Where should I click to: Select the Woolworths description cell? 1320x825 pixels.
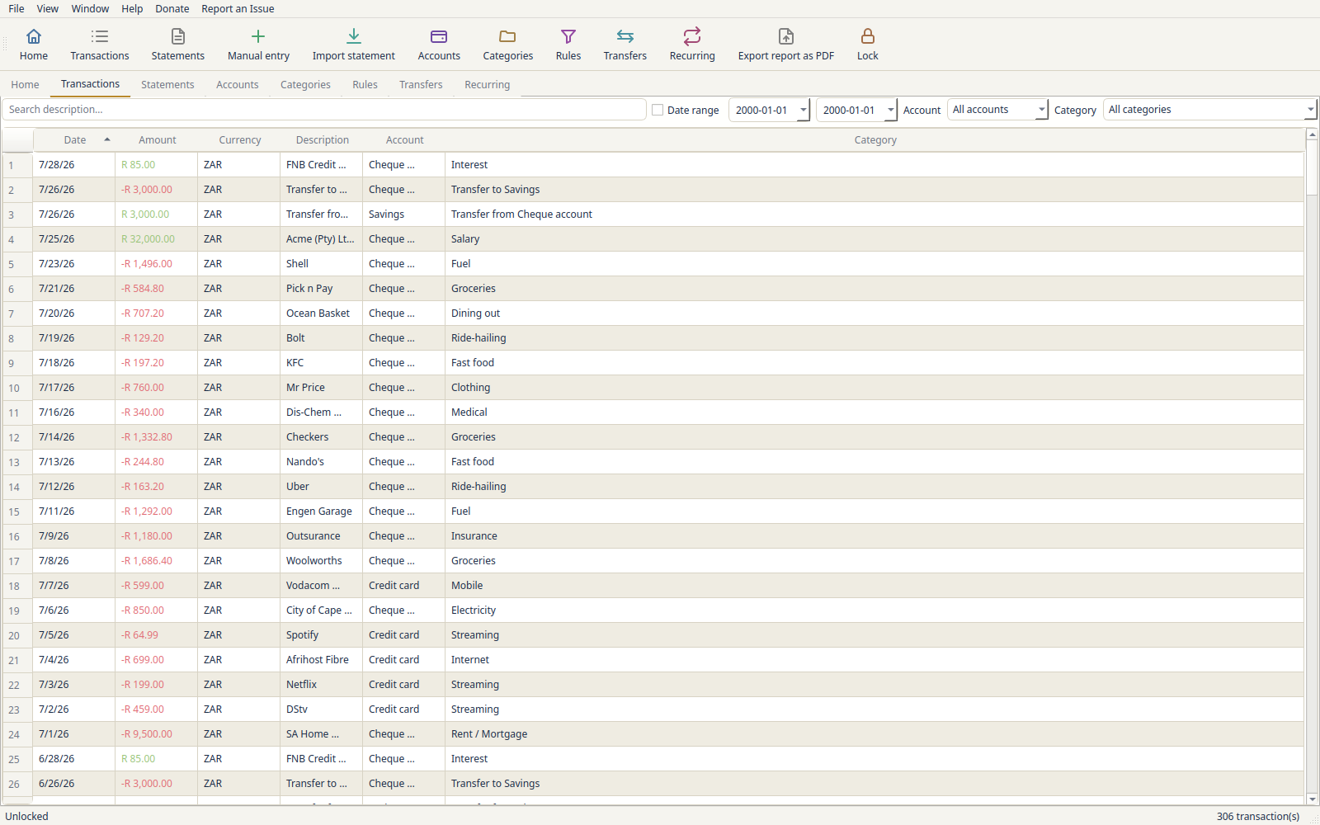tap(322, 561)
